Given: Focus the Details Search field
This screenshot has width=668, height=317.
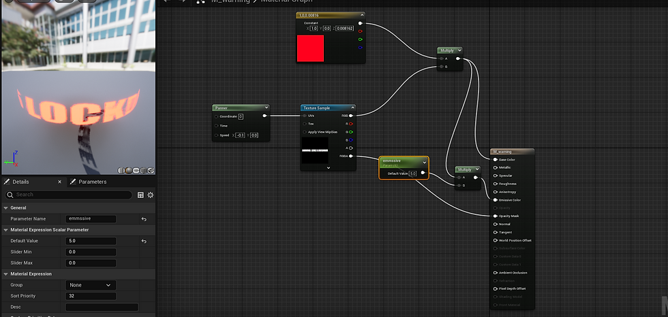Looking at the screenshot, I should click(x=69, y=195).
